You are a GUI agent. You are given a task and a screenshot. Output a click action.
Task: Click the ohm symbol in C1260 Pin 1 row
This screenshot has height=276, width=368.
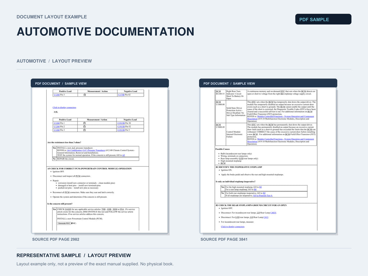pos(84,123)
